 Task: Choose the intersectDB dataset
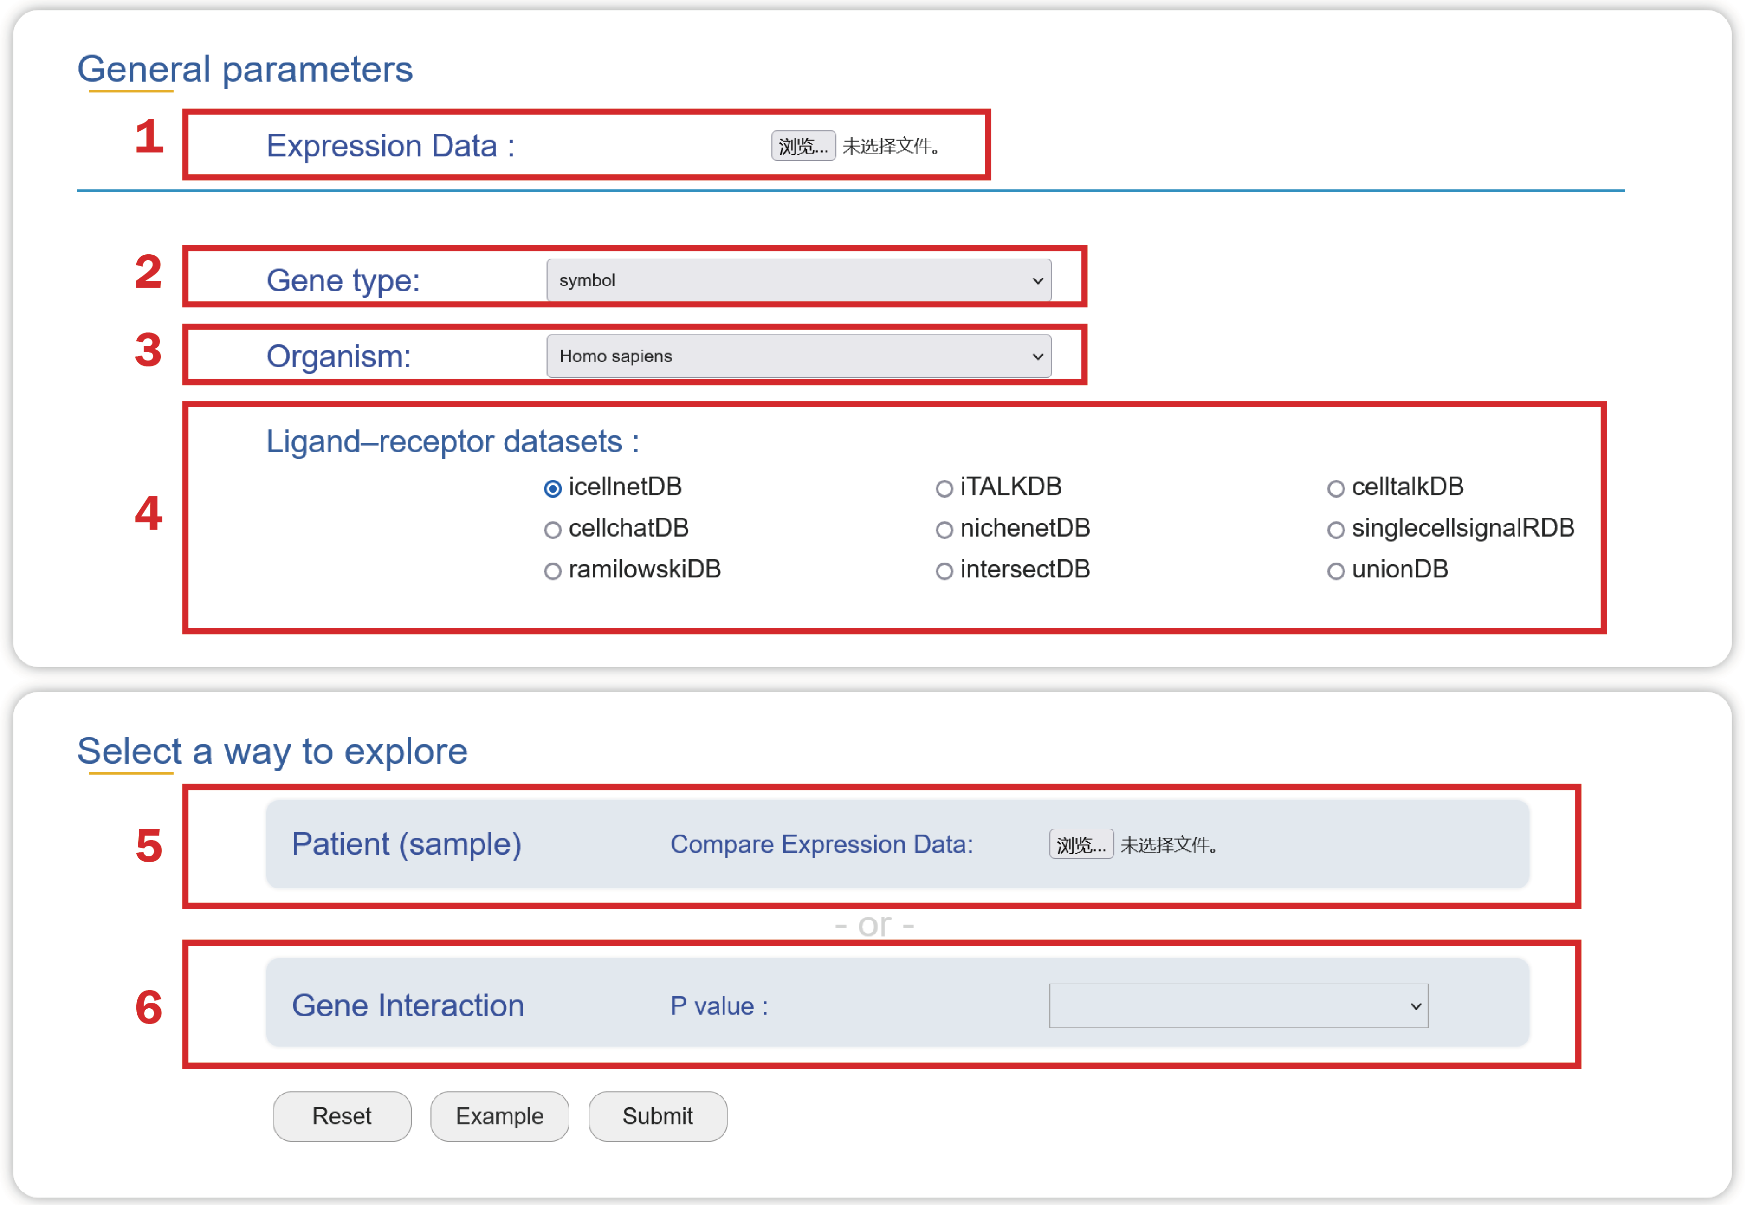944,571
